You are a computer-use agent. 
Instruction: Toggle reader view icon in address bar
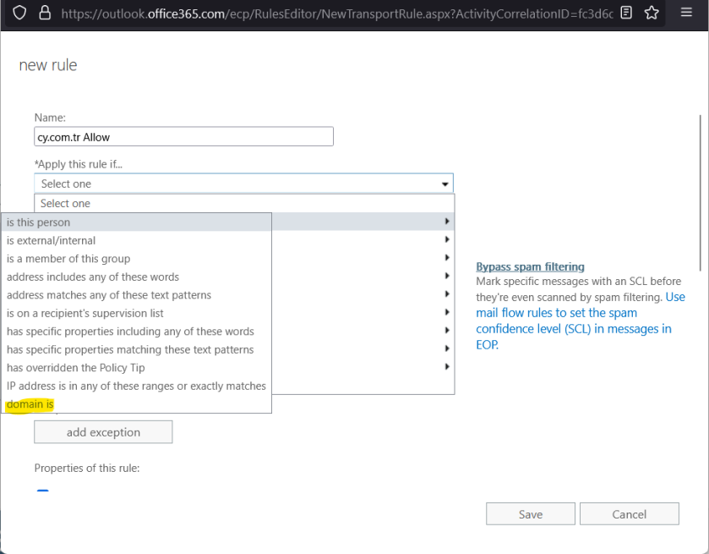pyautogui.click(x=626, y=14)
